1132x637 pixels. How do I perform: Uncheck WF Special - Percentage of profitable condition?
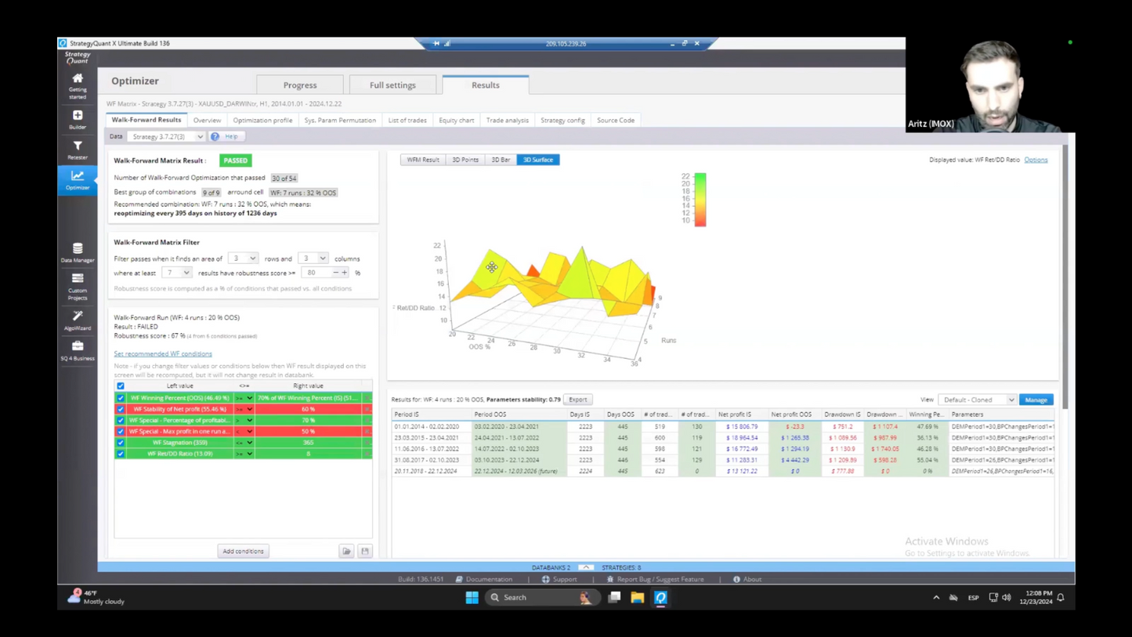(121, 420)
